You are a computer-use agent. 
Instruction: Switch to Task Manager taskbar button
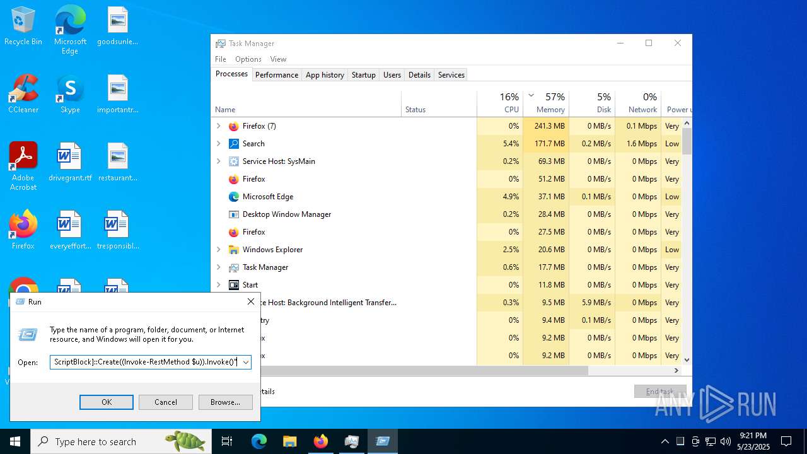click(x=351, y=441)
